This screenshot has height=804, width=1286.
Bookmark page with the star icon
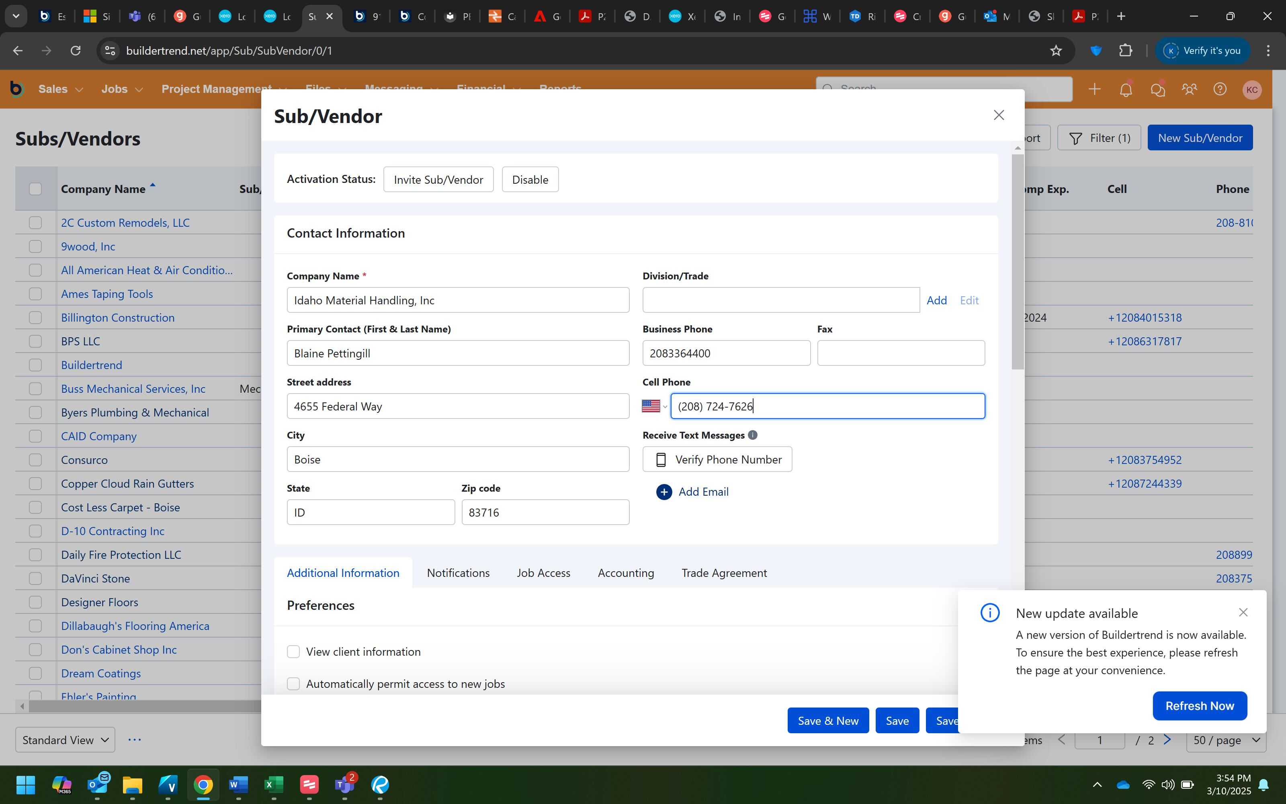click(x=1056, y=51)
